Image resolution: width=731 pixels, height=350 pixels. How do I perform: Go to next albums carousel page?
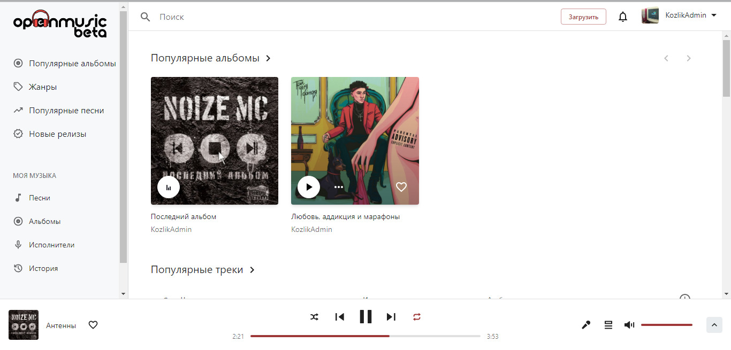[x=689, y=58]
